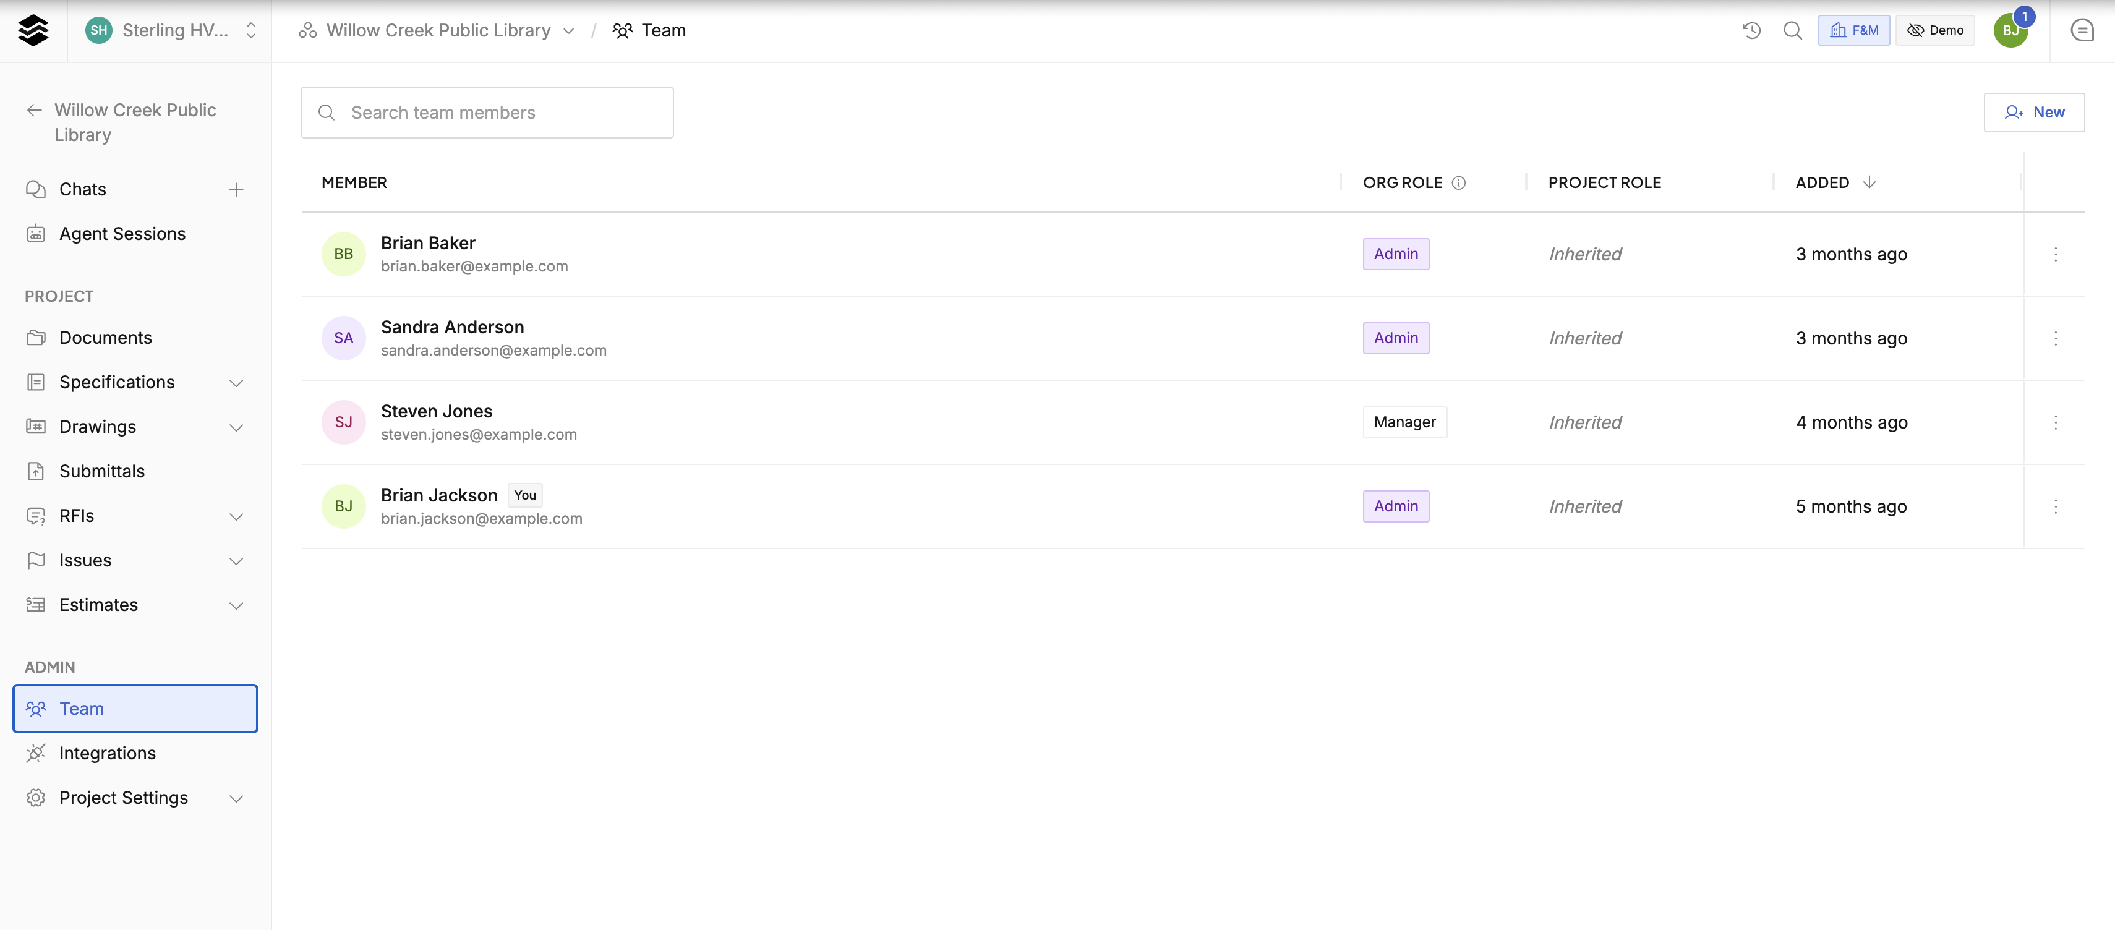Toggle the F&M building button

point(1853,30)
